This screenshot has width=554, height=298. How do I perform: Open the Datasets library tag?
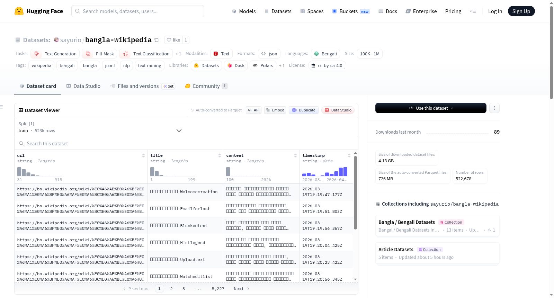coord(206,65)
